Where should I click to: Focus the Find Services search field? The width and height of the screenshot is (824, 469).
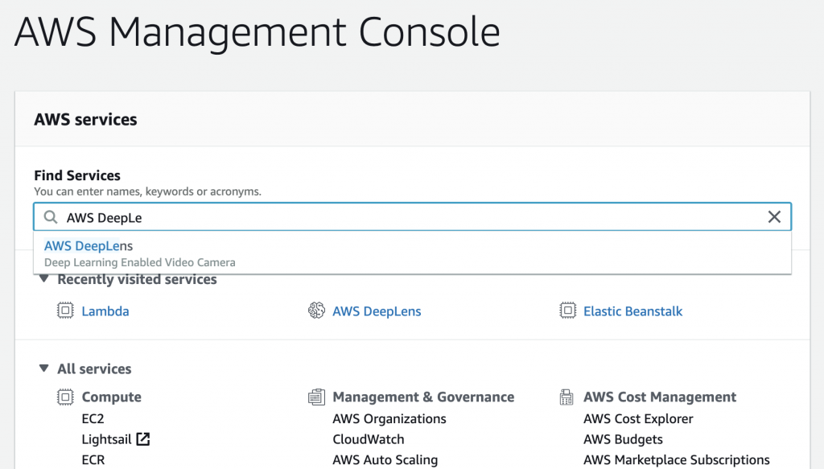[x=413, y=217]
